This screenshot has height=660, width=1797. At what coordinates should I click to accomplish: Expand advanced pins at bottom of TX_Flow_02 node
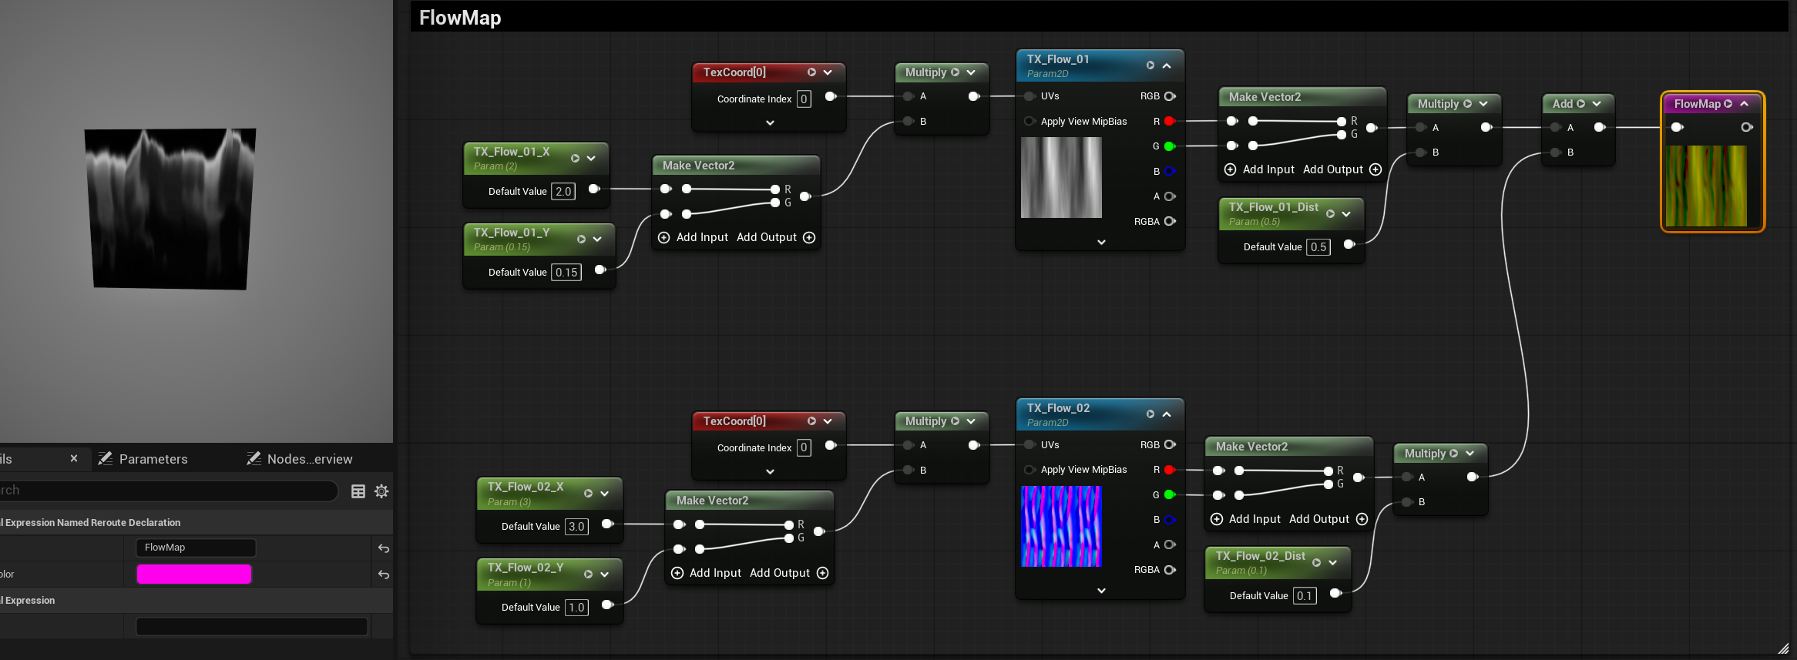tap(1101, 591)
